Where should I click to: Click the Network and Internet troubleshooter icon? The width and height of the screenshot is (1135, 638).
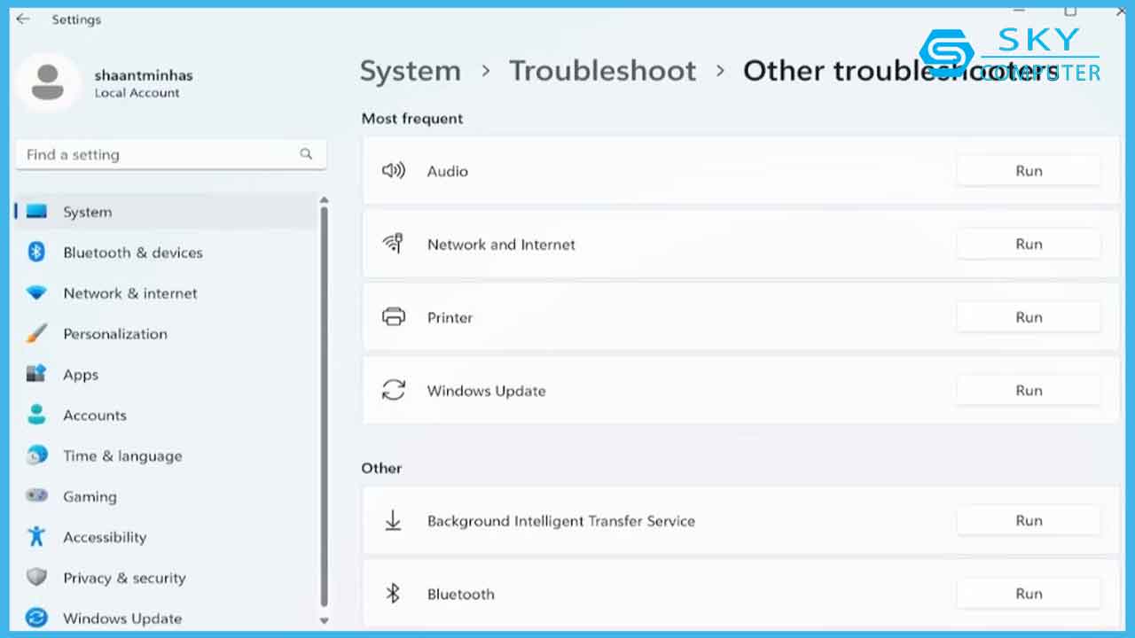[393, 244]
